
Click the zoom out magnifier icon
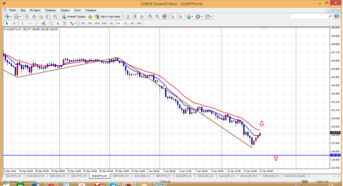157,16
